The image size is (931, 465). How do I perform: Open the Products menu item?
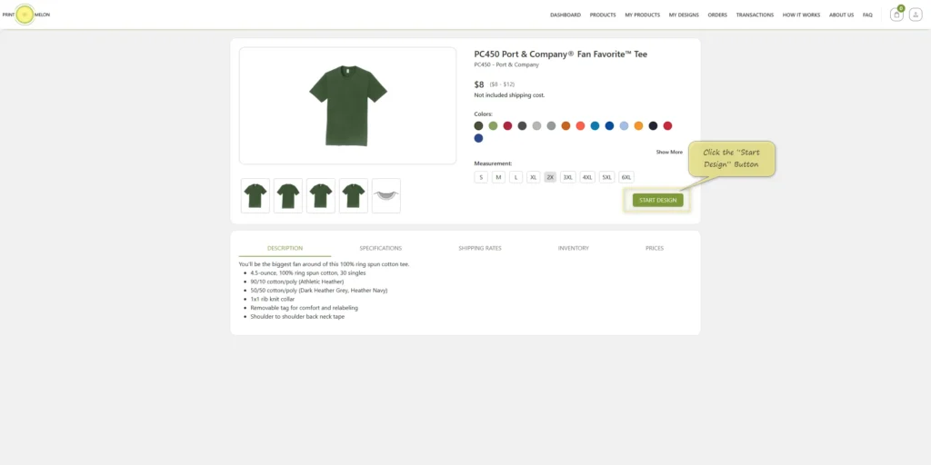coord(603,15)
